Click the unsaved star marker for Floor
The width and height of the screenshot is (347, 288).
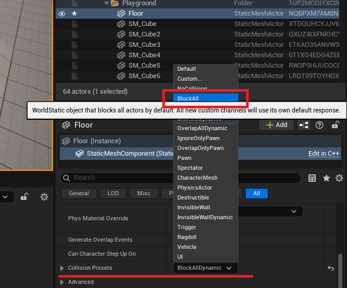[74, 14]
